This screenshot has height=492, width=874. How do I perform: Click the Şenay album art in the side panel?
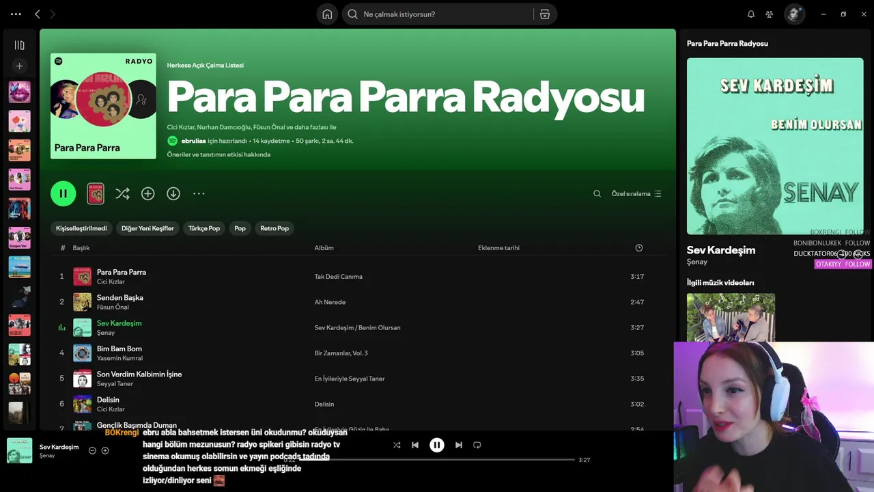click(775, 146)
